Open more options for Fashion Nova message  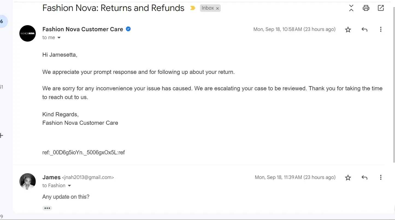coord(381,30)
